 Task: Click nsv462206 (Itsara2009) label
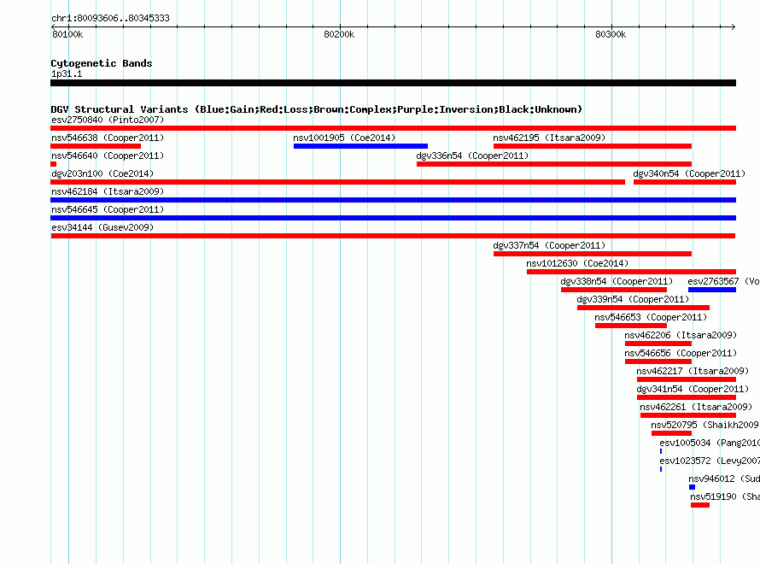click(681, 335)
